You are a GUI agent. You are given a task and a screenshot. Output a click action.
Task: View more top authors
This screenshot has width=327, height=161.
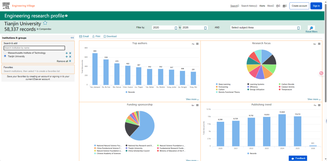click(x=192, y=100)
